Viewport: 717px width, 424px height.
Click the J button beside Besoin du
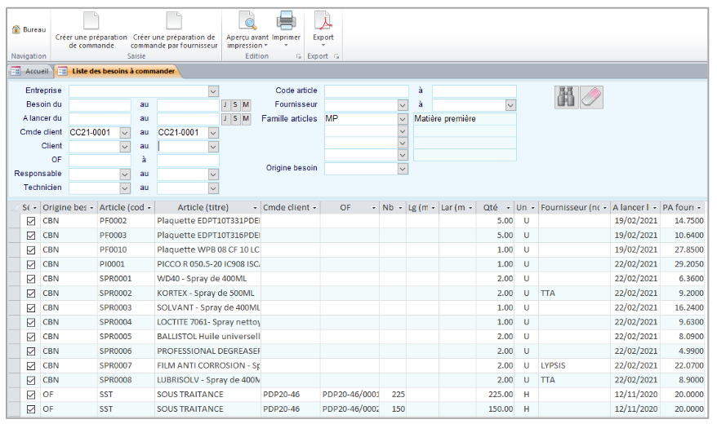[x=225, y=105]
